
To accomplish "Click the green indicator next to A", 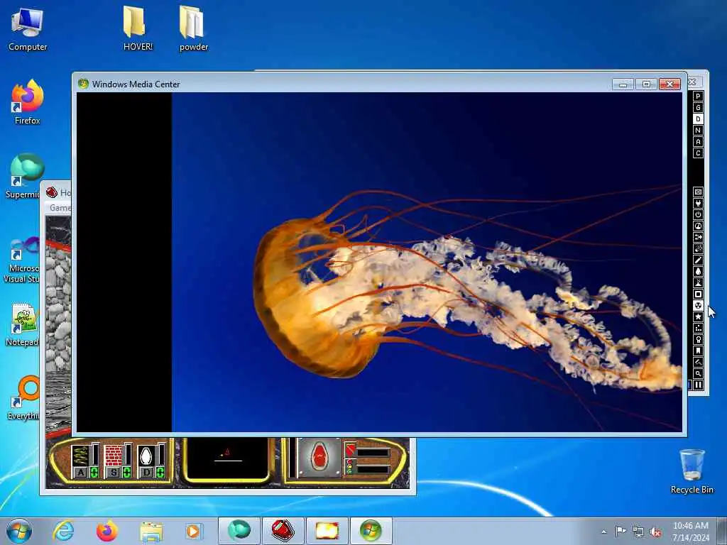I will 94,473.
